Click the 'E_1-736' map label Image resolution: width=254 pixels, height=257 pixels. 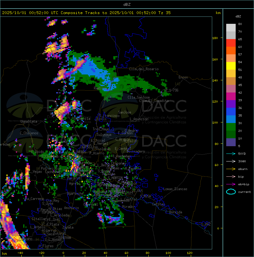pyautogui.click(x=172, y=90)
